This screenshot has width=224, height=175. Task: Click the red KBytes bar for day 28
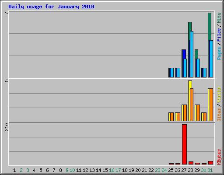pyautogui.click(x=191, y=163)
